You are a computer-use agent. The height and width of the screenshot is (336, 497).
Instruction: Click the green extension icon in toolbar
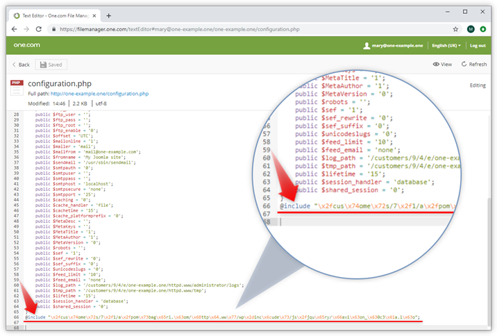click(x=482, y=29)
